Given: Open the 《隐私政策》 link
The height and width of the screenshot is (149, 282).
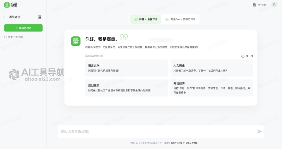Looking at the screenshot, I should 192,143.
